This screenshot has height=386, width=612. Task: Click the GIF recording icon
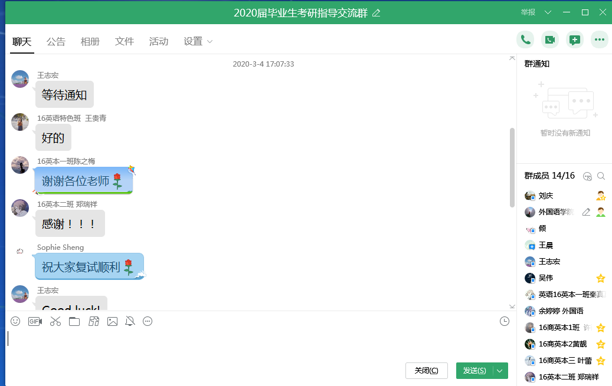tap(35, 321)
